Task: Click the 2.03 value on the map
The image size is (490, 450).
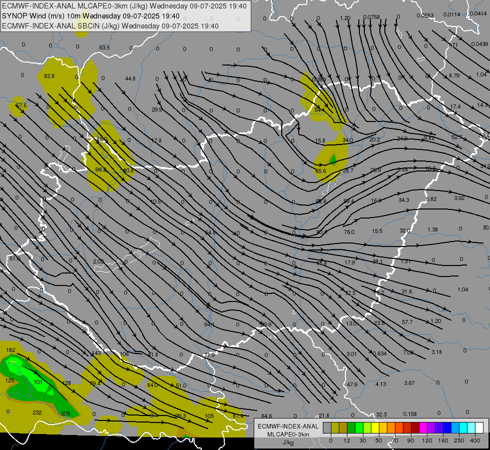Action: [x=99, y=261]
